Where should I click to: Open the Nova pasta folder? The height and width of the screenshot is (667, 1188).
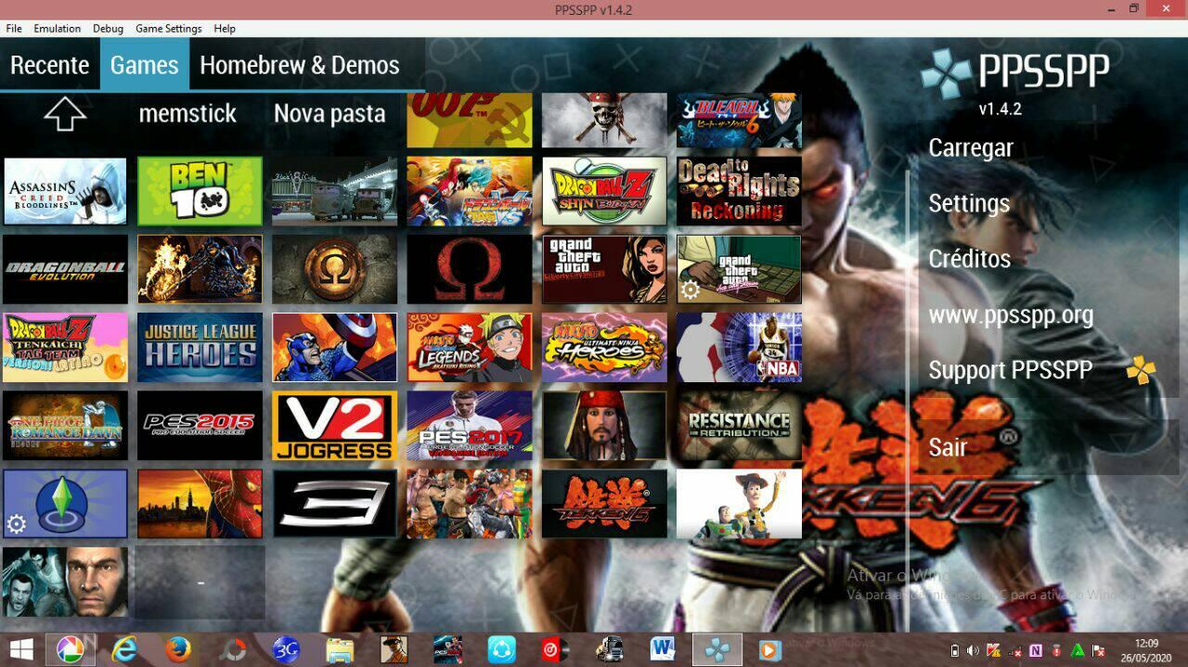point(329,114)
